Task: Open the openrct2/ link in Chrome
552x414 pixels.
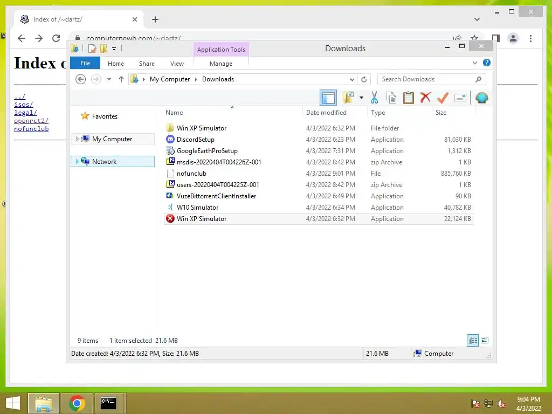Action: [x=31, y=121]
